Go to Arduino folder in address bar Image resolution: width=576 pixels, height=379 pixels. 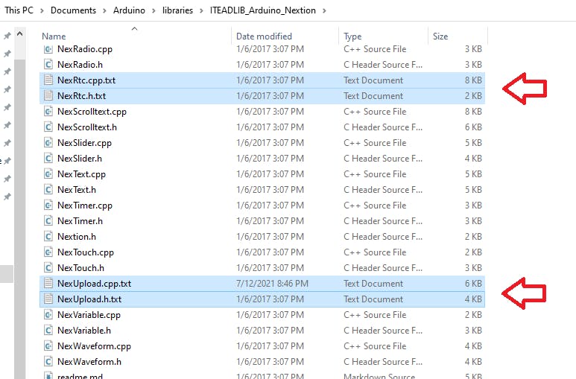129,10
